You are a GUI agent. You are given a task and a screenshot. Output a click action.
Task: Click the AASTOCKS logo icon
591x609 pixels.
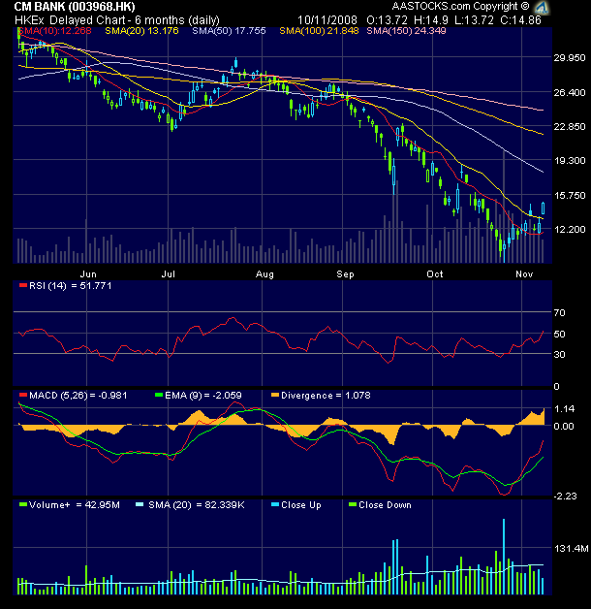tap(542, 8)
